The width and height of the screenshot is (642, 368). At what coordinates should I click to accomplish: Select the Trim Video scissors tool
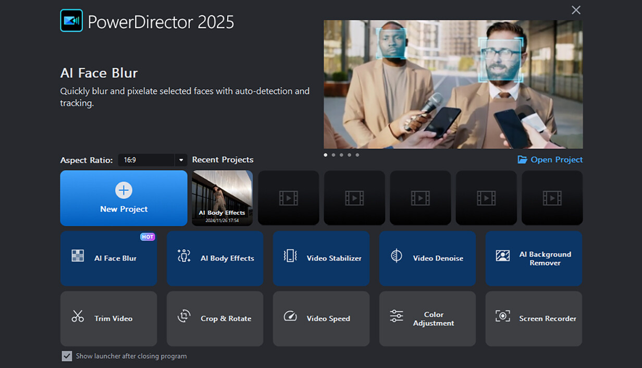[x=108, y=318]
